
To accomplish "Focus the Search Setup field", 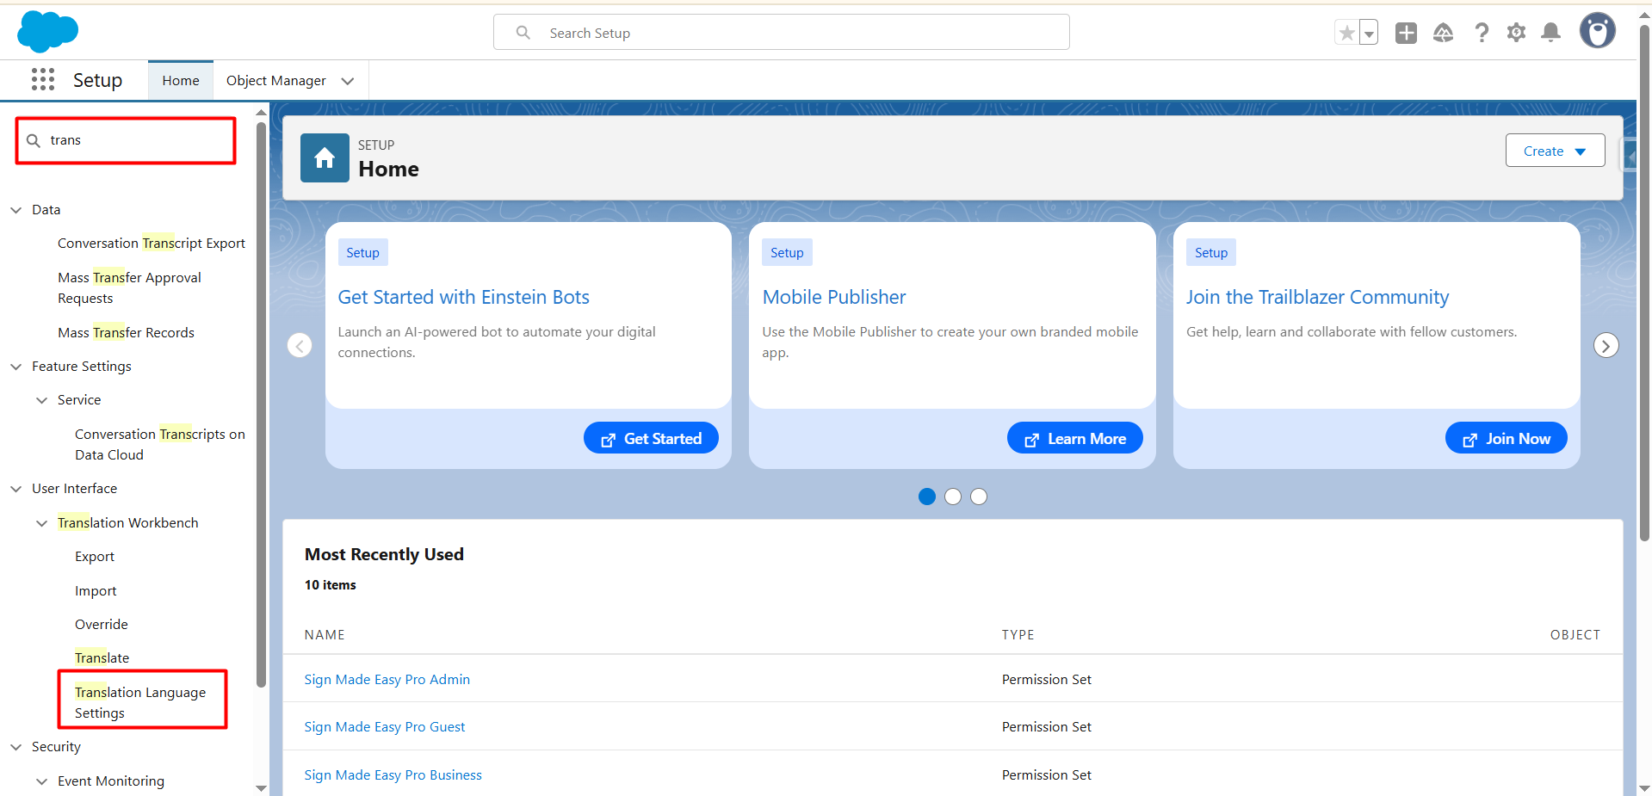I will 782,33.
